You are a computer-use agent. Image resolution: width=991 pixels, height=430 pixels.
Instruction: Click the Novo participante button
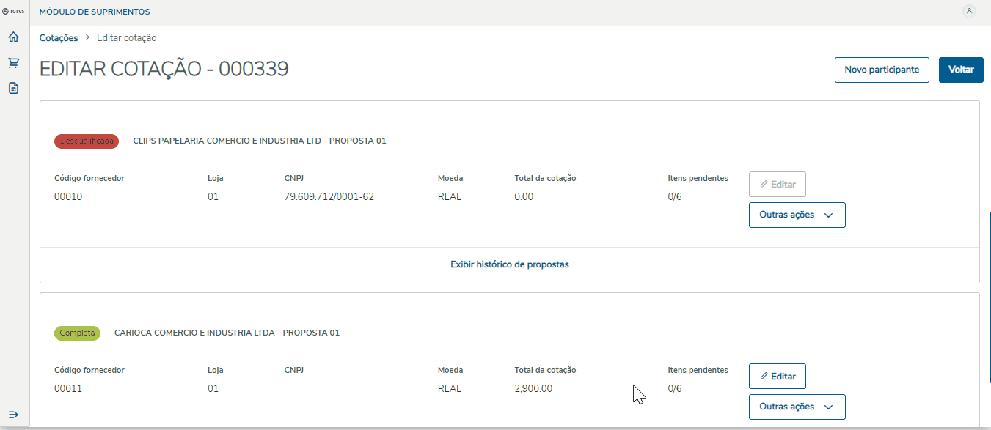881,70
